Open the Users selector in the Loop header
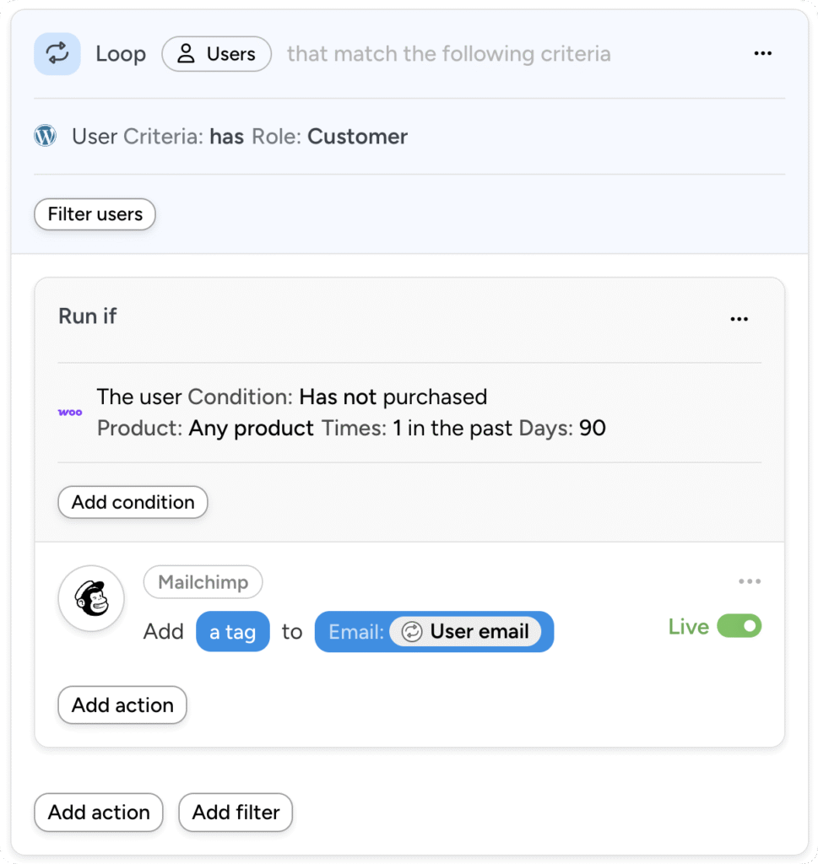The width and height of the screenshot is (818, 864). point(216,53)
